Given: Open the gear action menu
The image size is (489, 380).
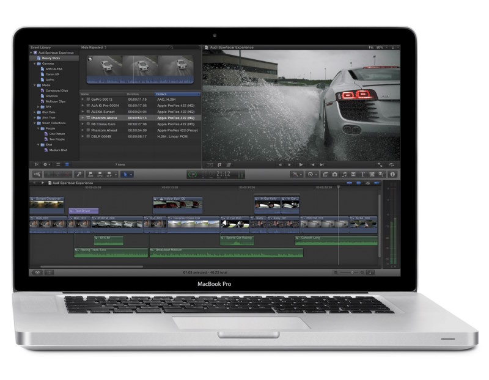Looking at the screenshot, I should (x=46, y=164).
